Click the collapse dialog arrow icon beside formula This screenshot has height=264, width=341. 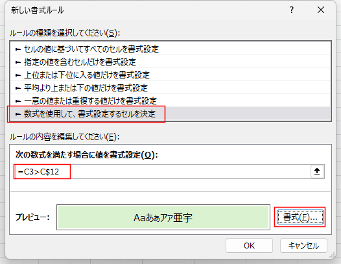[x=317, y=171]
